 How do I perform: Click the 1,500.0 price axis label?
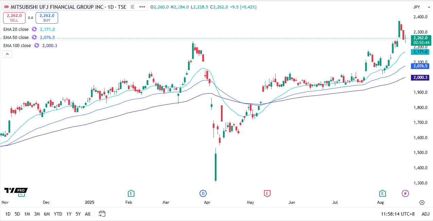tap(420, 153)
